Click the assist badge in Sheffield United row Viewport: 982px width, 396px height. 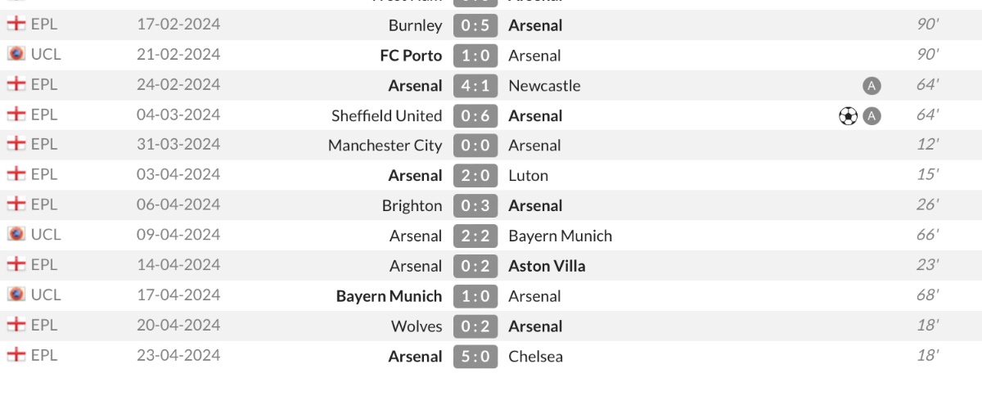coord(872,116)
